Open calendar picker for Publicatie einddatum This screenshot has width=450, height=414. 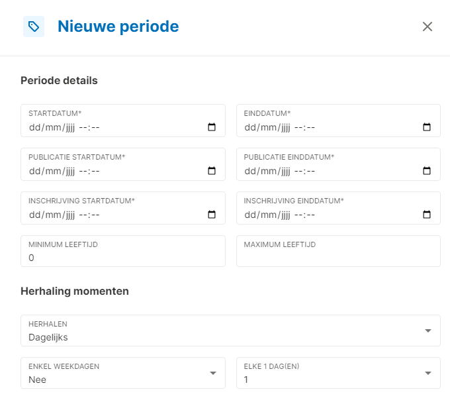pos(427,171)
